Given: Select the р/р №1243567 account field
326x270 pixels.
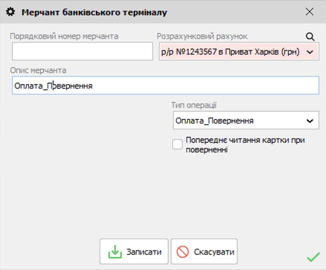Looking at the screenshot, I should coord(230,52).
